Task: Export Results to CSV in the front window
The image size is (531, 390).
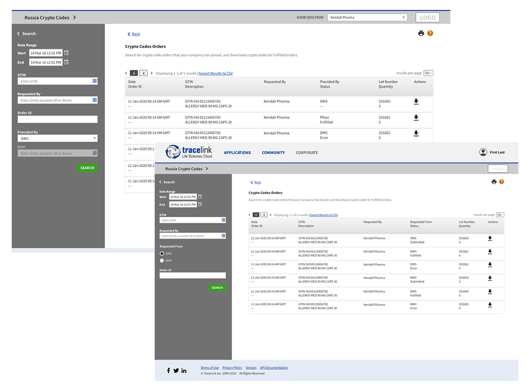Action: [x=324, y=215]
